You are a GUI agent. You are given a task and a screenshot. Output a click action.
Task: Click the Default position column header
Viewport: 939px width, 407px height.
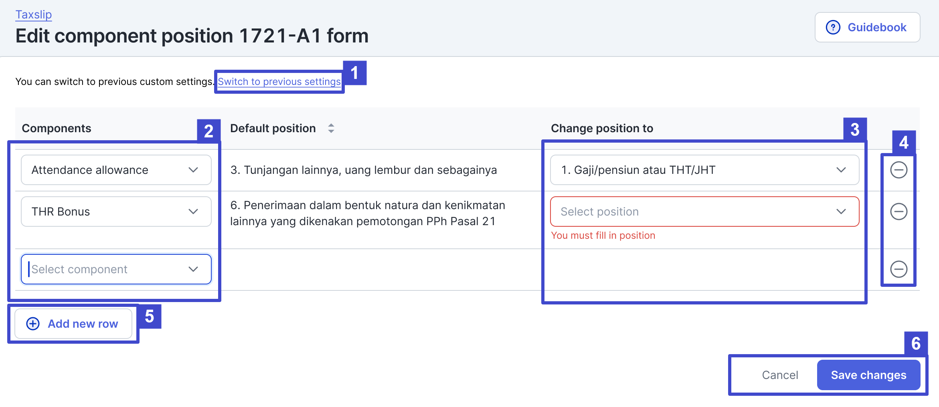click(273, 128)
